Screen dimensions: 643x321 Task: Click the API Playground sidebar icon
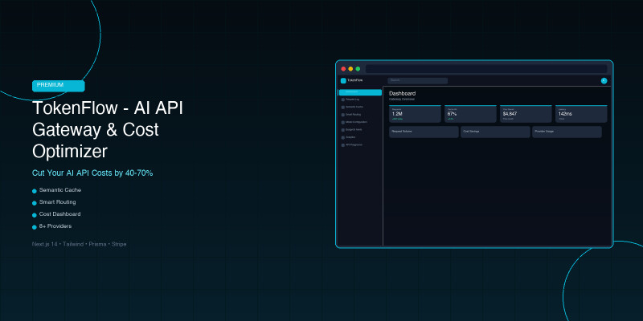[x=343, y=145]
